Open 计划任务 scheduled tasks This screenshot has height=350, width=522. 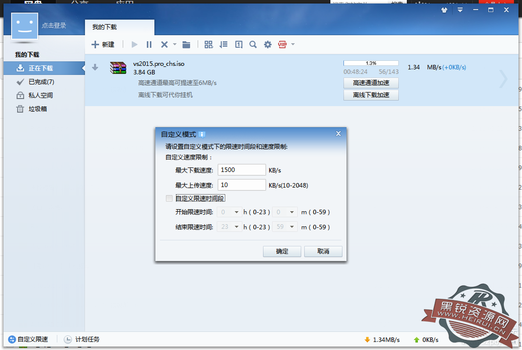(x=81, y=339)
